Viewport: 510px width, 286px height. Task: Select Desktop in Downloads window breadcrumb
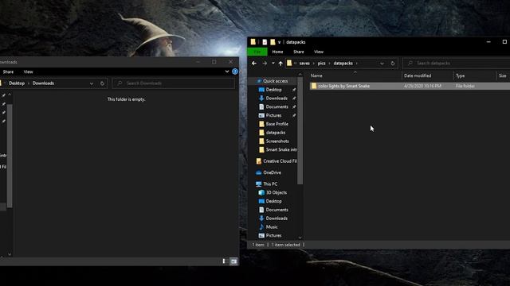click(x=17, y=83)
